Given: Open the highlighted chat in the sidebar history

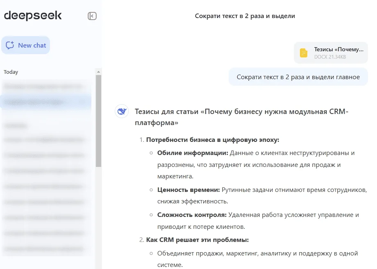Looking at the screenshot, I should [45, 102].
